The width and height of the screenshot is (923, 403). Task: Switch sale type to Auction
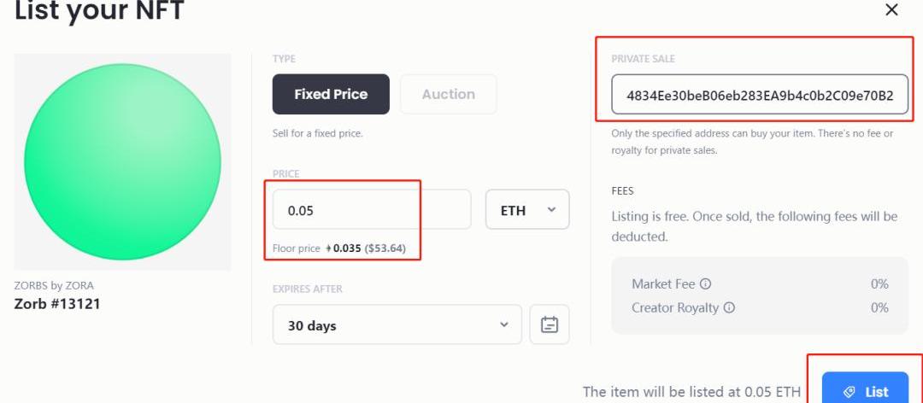pos(448,94)
